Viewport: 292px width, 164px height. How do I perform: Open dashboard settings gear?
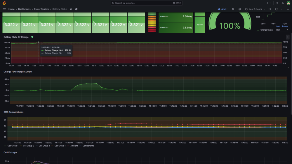[x=240, y=9]
